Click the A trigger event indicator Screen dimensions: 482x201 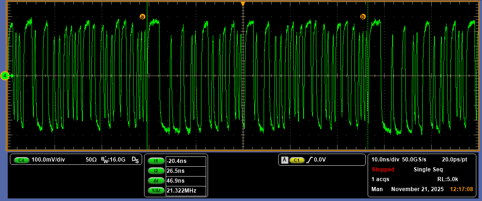click(x=284, y=160)
